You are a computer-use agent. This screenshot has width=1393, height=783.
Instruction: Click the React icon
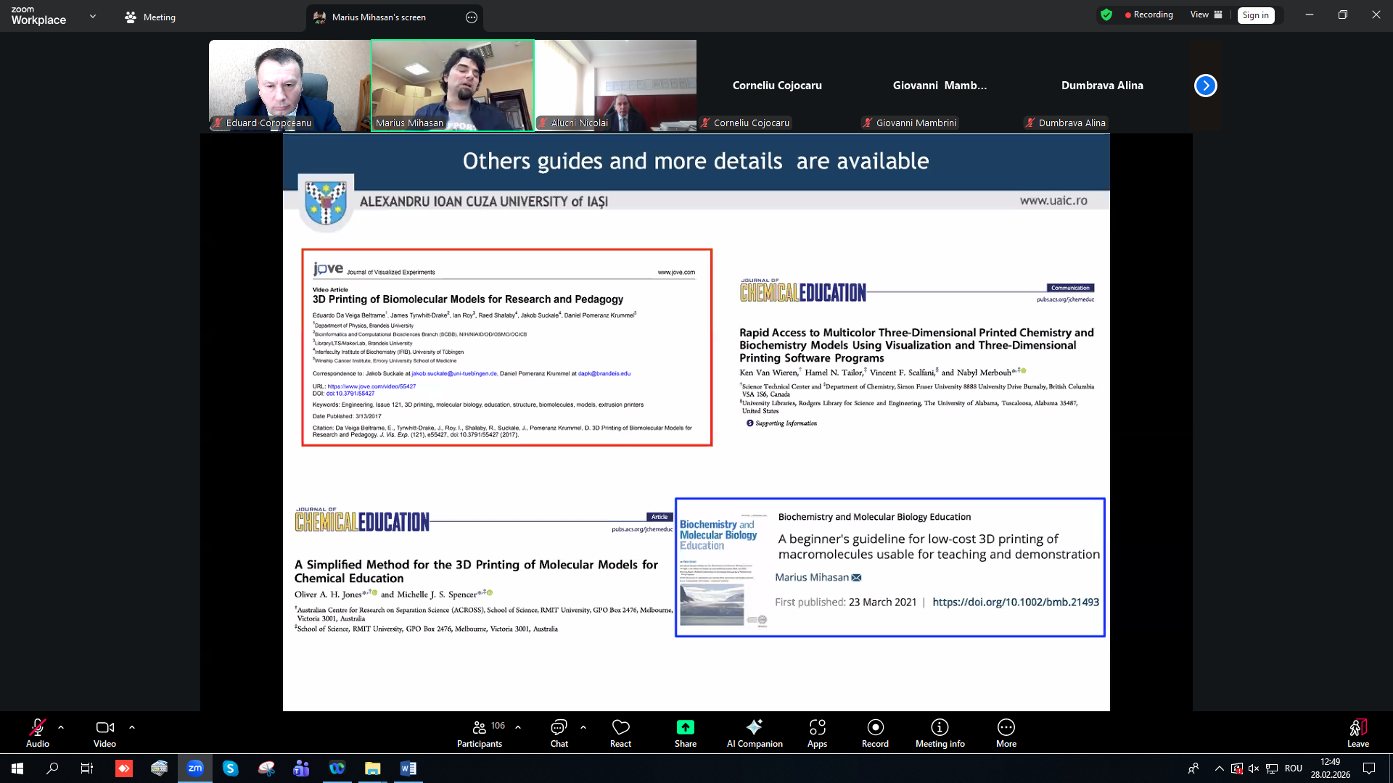(620, 727)
